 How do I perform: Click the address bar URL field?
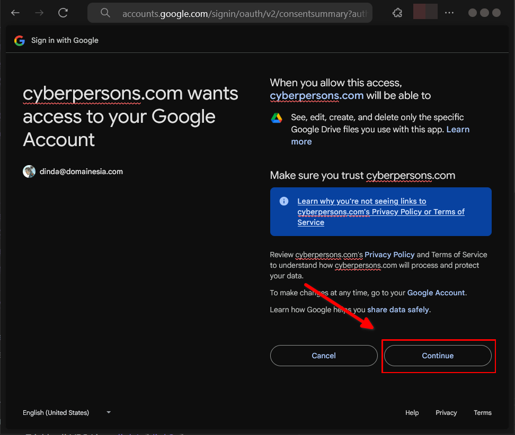(230, 13)
